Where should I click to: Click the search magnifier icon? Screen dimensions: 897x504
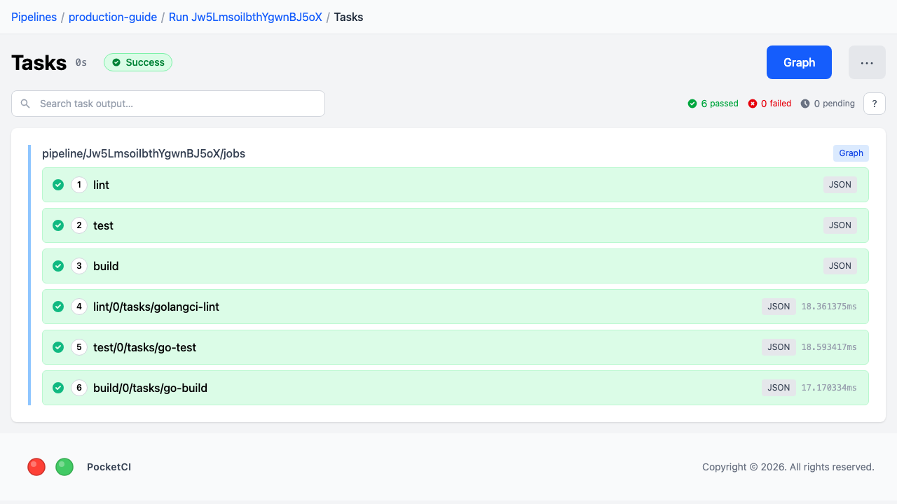25,103
